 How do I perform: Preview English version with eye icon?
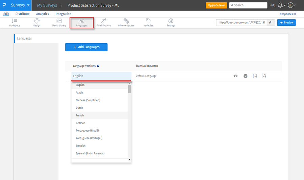[x=236, y=76]
